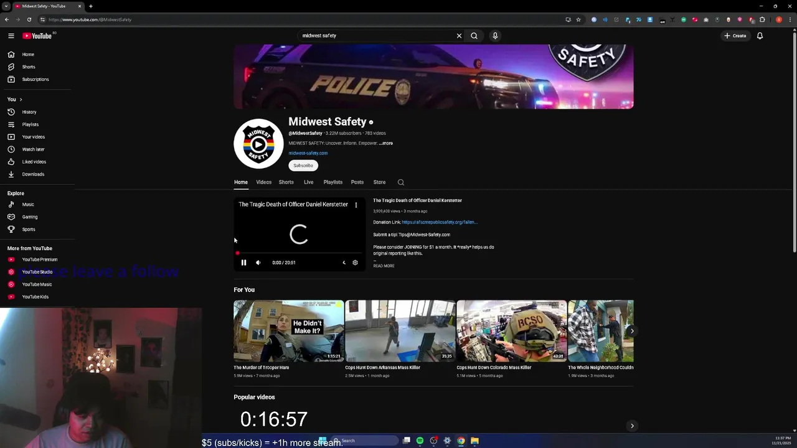Open the midwest-safety.com link

(x=308, y=153)
